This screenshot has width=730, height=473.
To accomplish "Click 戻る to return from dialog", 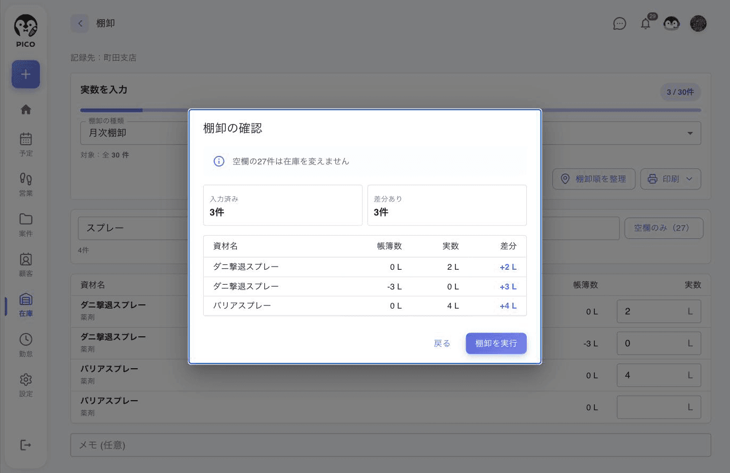I will point(442,343).
